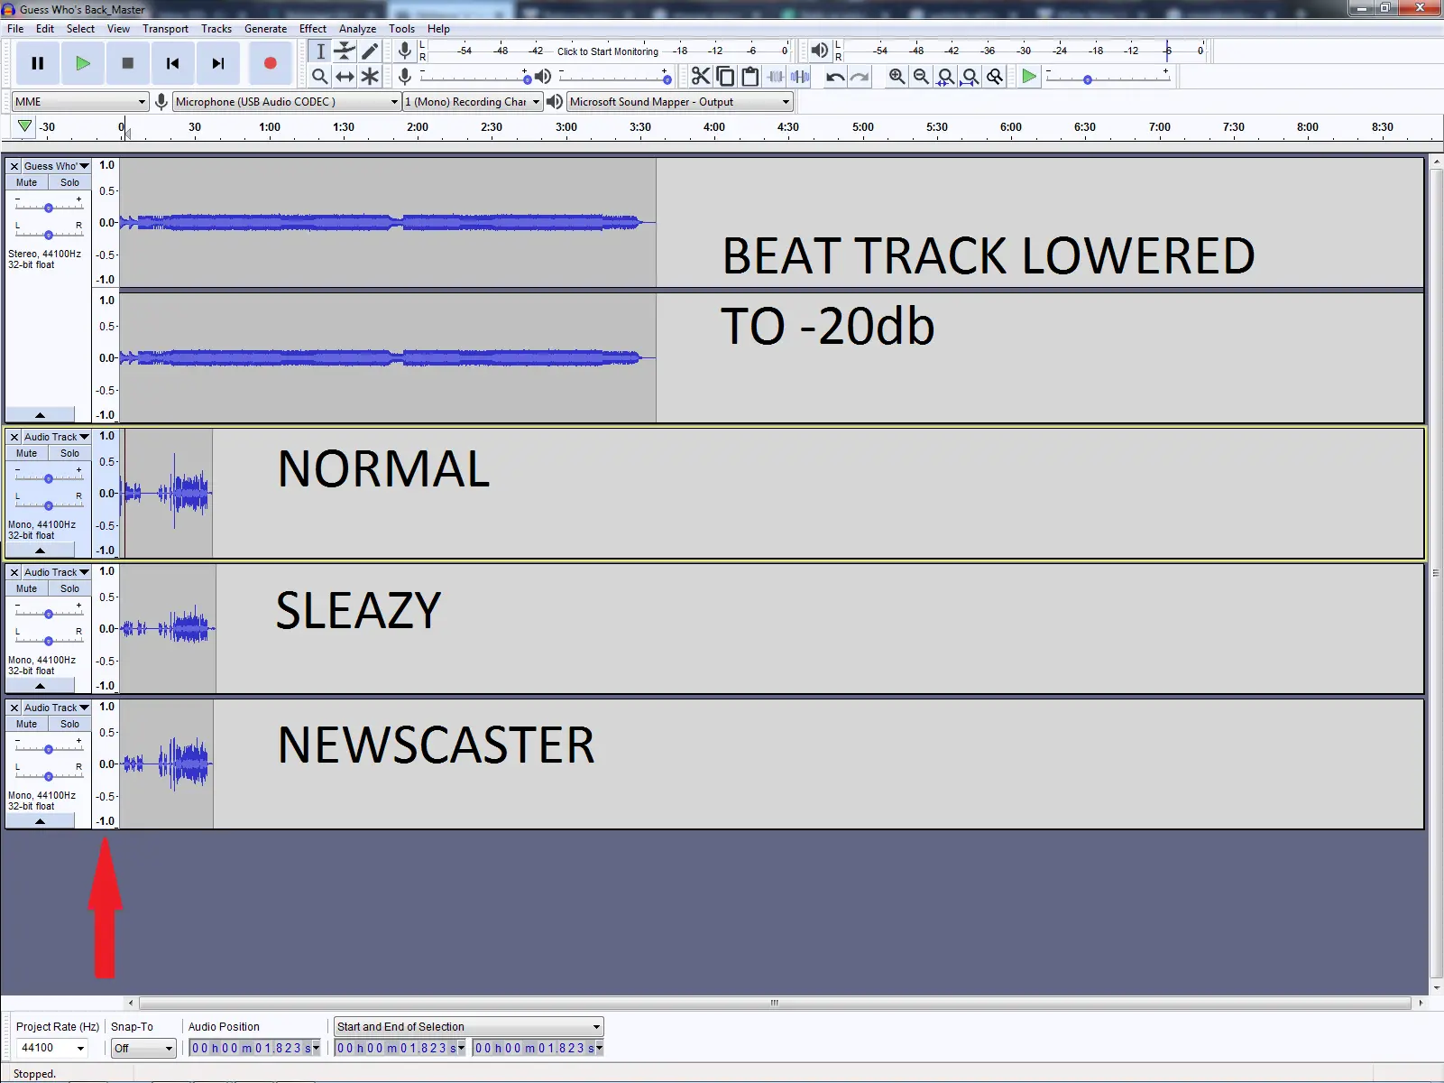Choose the Draw pencil tool
Screen dimensions: 1444x1083
click(x=370, y=51)
